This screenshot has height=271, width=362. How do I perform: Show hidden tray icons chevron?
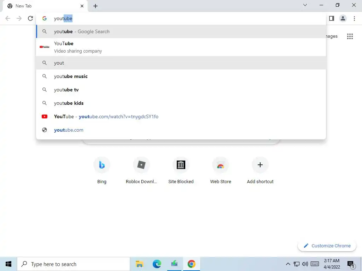pos(288,264)
